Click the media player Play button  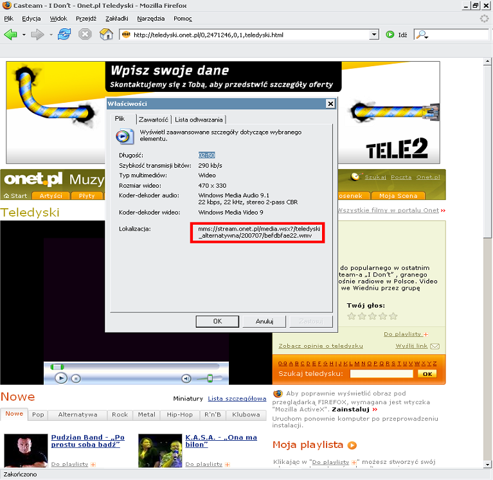coord(61,378)
